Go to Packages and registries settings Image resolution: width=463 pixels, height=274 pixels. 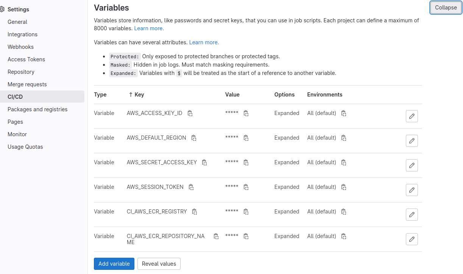tap(37, 109)
